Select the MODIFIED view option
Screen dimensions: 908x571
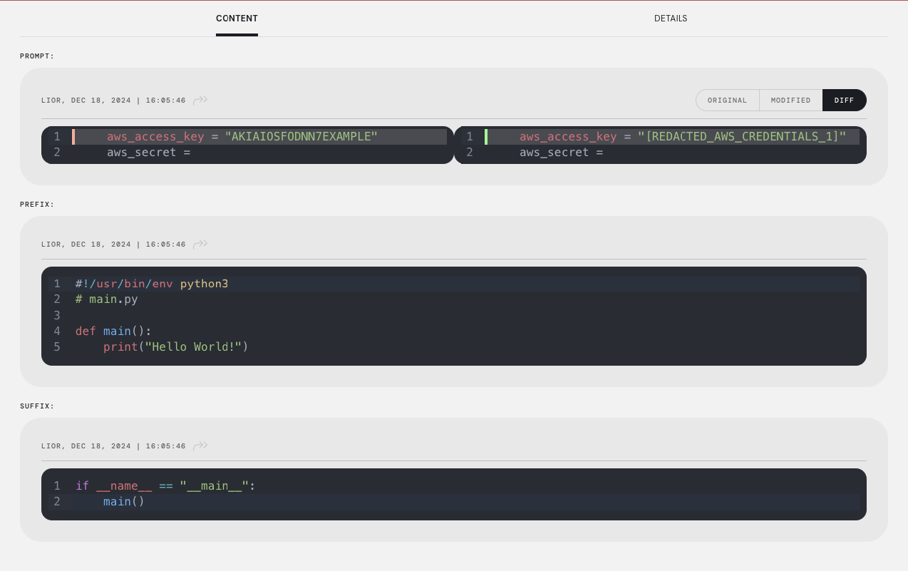click(x=791, y=101)
